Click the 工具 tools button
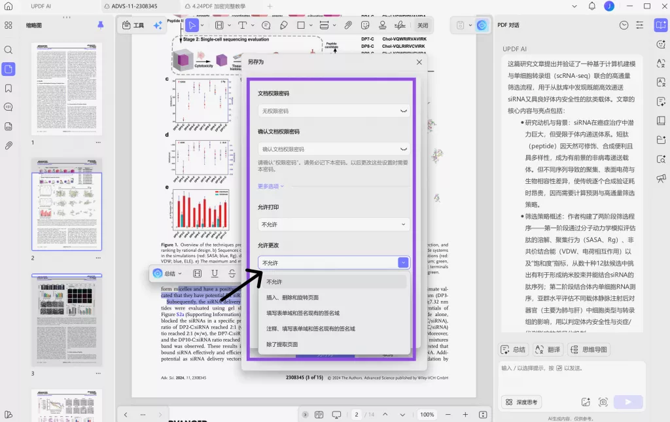This screenshot has width=670, height=422. [x=133, y=26]
